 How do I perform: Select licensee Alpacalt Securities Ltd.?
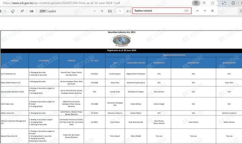tap(9, 136)
